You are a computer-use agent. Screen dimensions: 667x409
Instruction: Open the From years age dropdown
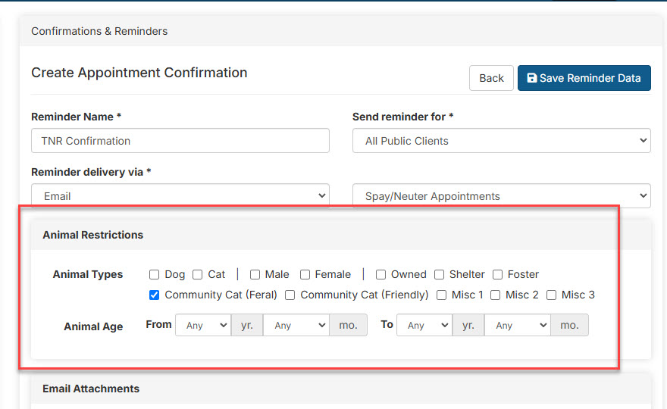tap(203, 325)
